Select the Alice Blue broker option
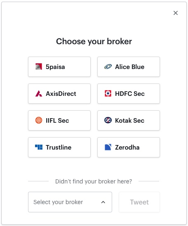The image size is (188, 226). point(129,67)
